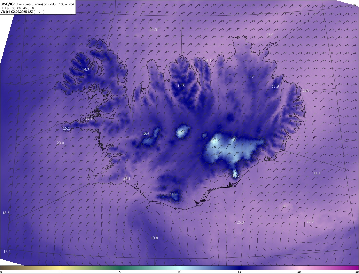Click the 15.1 value label on the map

tap(66, 129)
